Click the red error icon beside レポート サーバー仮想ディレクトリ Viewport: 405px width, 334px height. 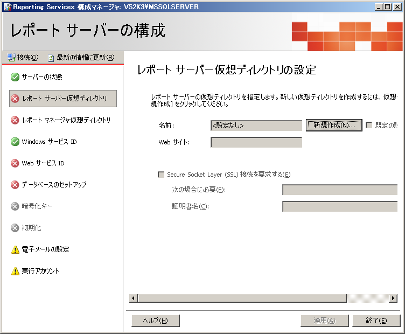[x=15, y=99]
